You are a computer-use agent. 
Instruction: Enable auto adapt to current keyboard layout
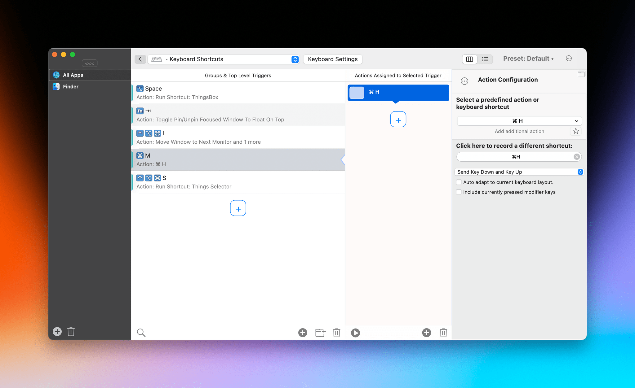[459, 182]
